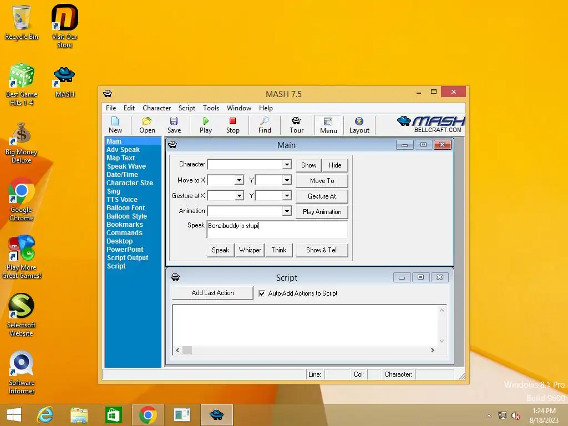Open the Edit menu

(129, 108)
